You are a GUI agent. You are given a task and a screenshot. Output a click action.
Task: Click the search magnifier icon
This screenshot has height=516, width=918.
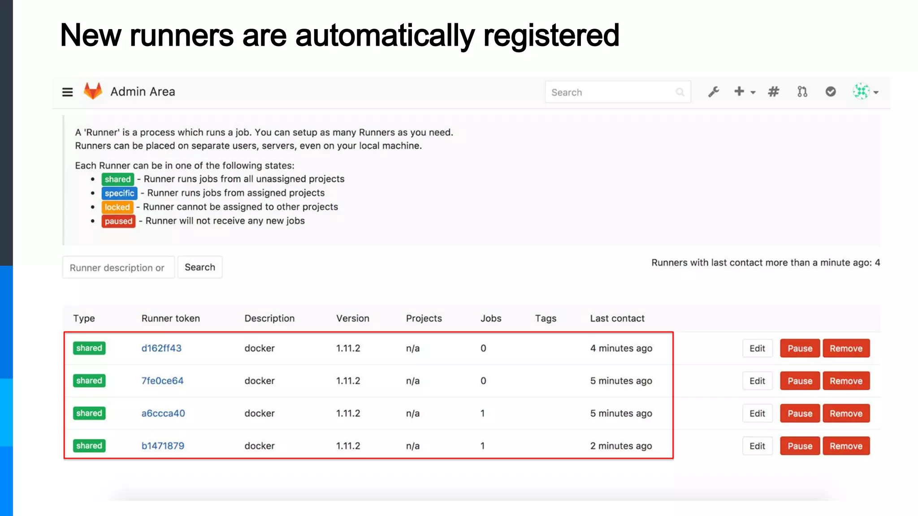[x=680, y=92]
